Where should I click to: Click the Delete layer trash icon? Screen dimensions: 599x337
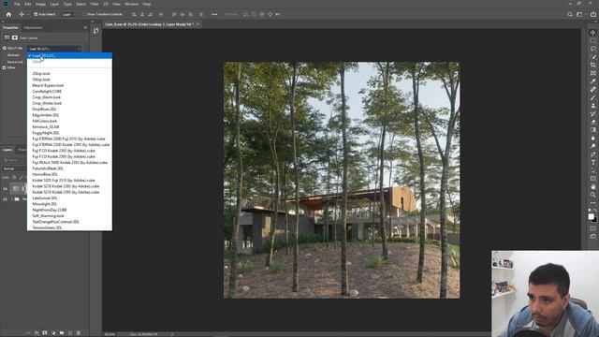pyautogui.click(x=79, y=333)
